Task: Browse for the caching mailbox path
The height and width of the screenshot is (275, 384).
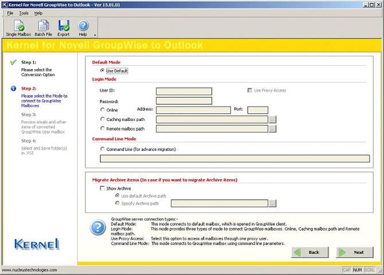Action: (x=273, y=119)
